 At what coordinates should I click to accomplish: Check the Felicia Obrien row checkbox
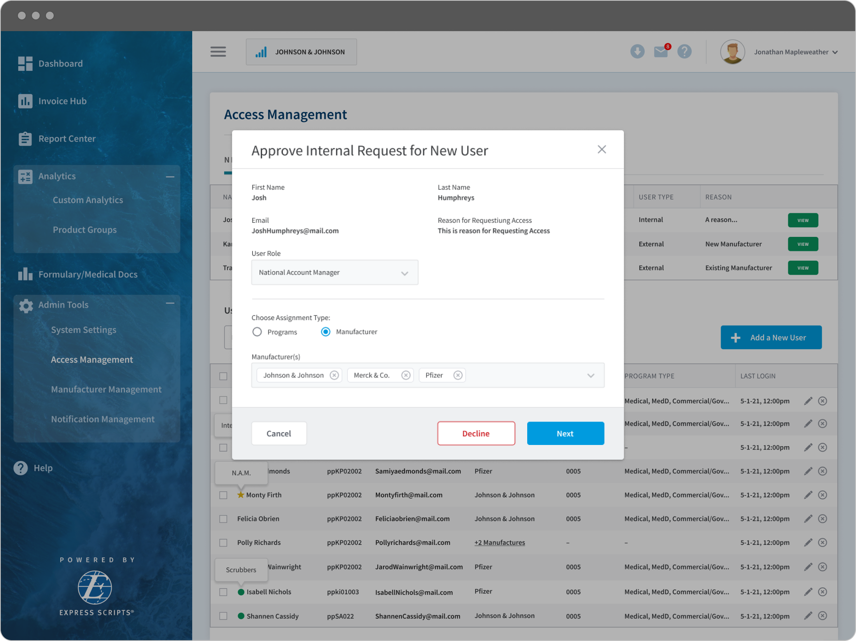(223, 519)
